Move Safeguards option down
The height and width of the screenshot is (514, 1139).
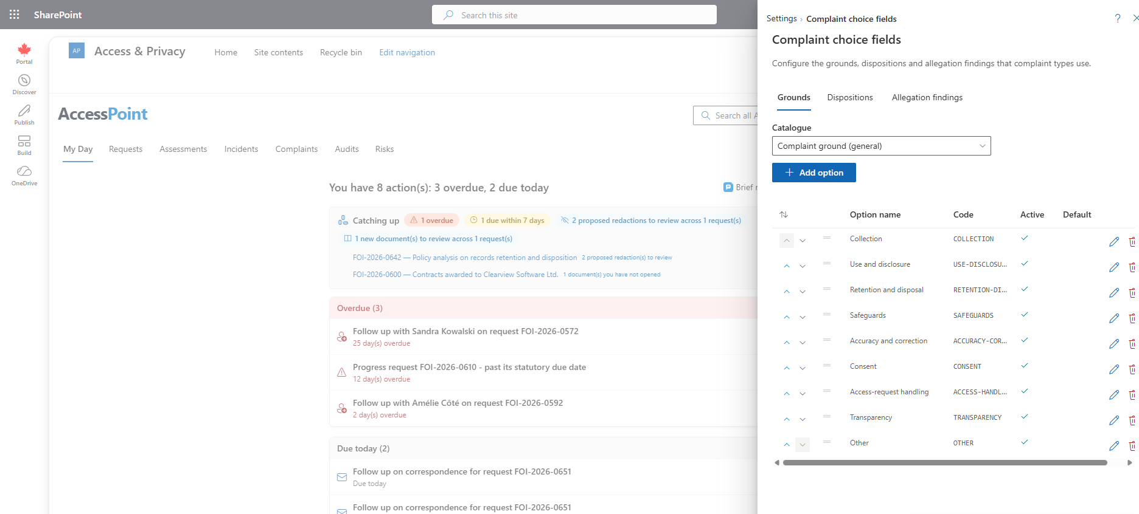(x=803, y=317)
